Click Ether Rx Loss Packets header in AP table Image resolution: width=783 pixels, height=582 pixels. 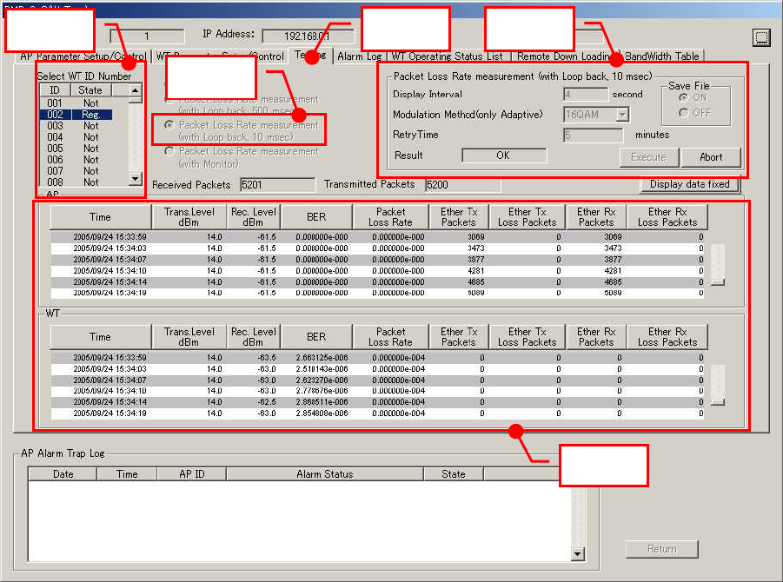pos(667,217)
